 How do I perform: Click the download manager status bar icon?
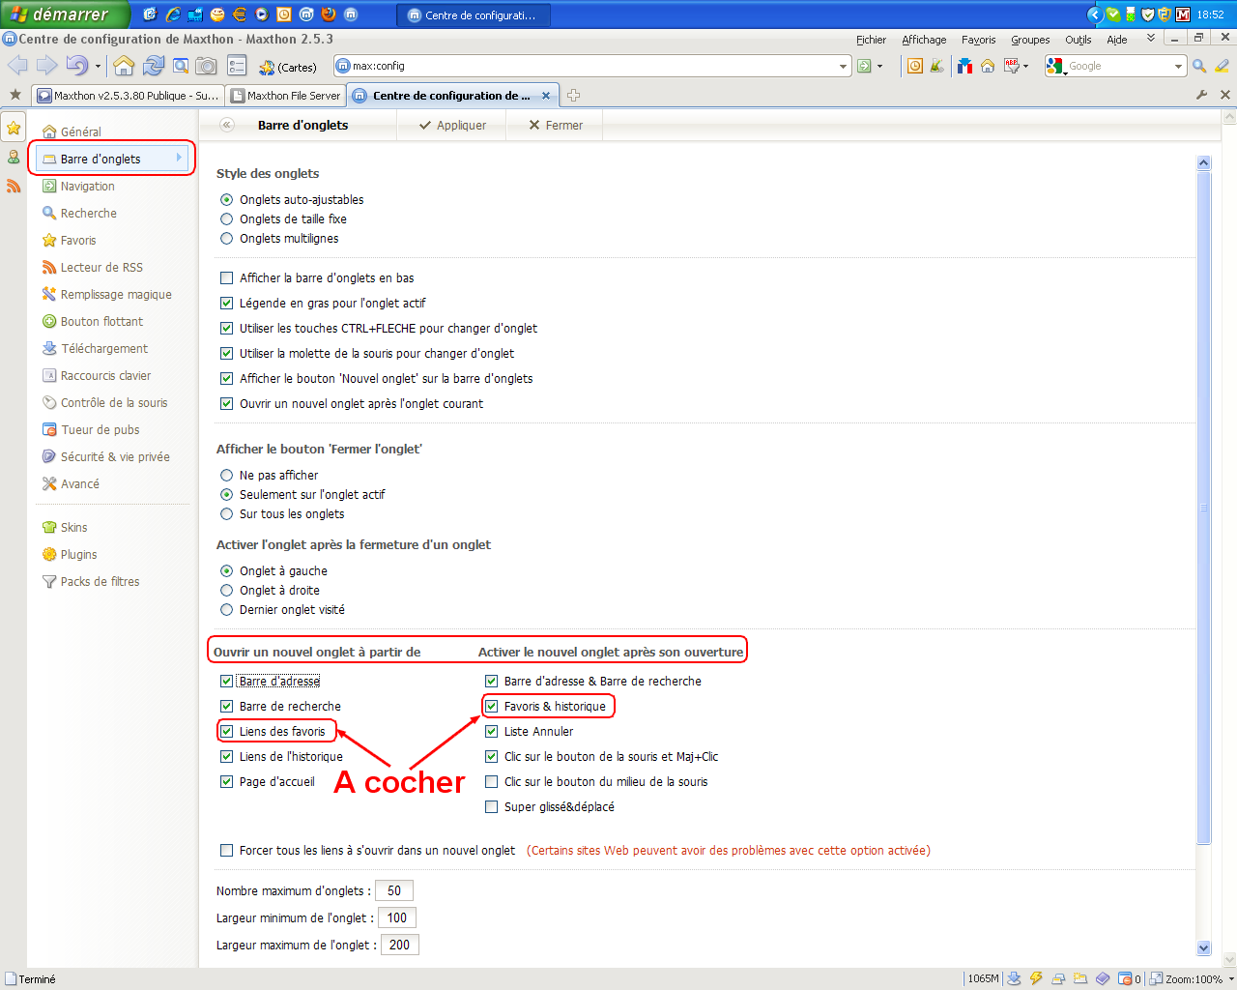(x=1014, y=978)
